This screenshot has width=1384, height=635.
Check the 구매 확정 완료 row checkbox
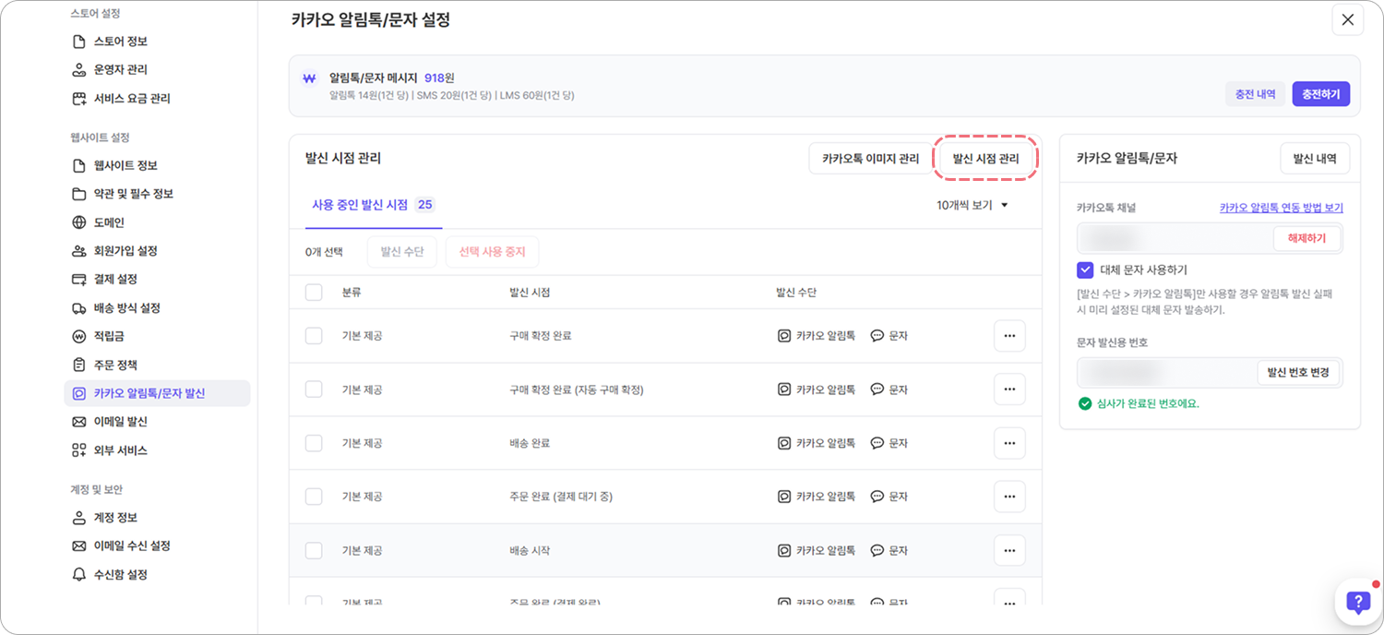[x=314, y=336]
